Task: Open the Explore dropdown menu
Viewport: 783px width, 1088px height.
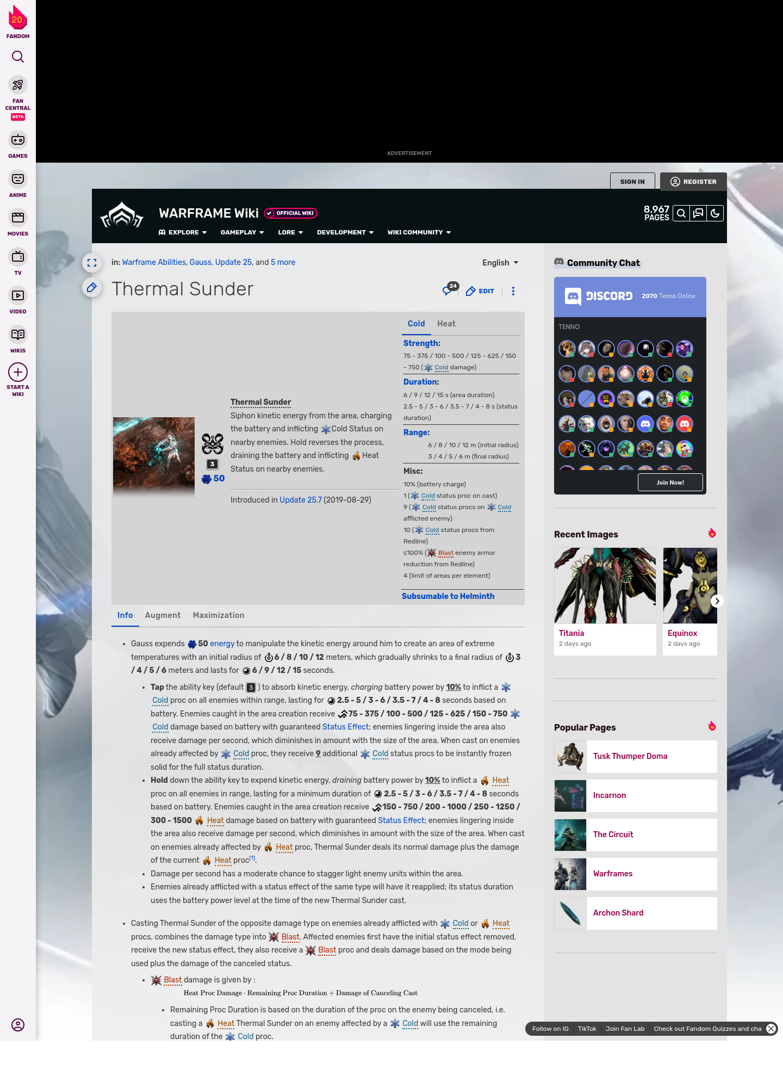Action: point(183,232)
